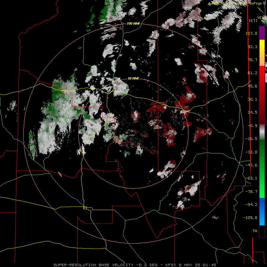
Task: Click the VEL legend heading
Action: click(x=261, y=18)
